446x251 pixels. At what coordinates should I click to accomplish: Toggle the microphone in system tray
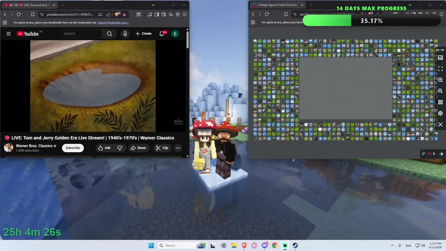(x=400, y=245)
